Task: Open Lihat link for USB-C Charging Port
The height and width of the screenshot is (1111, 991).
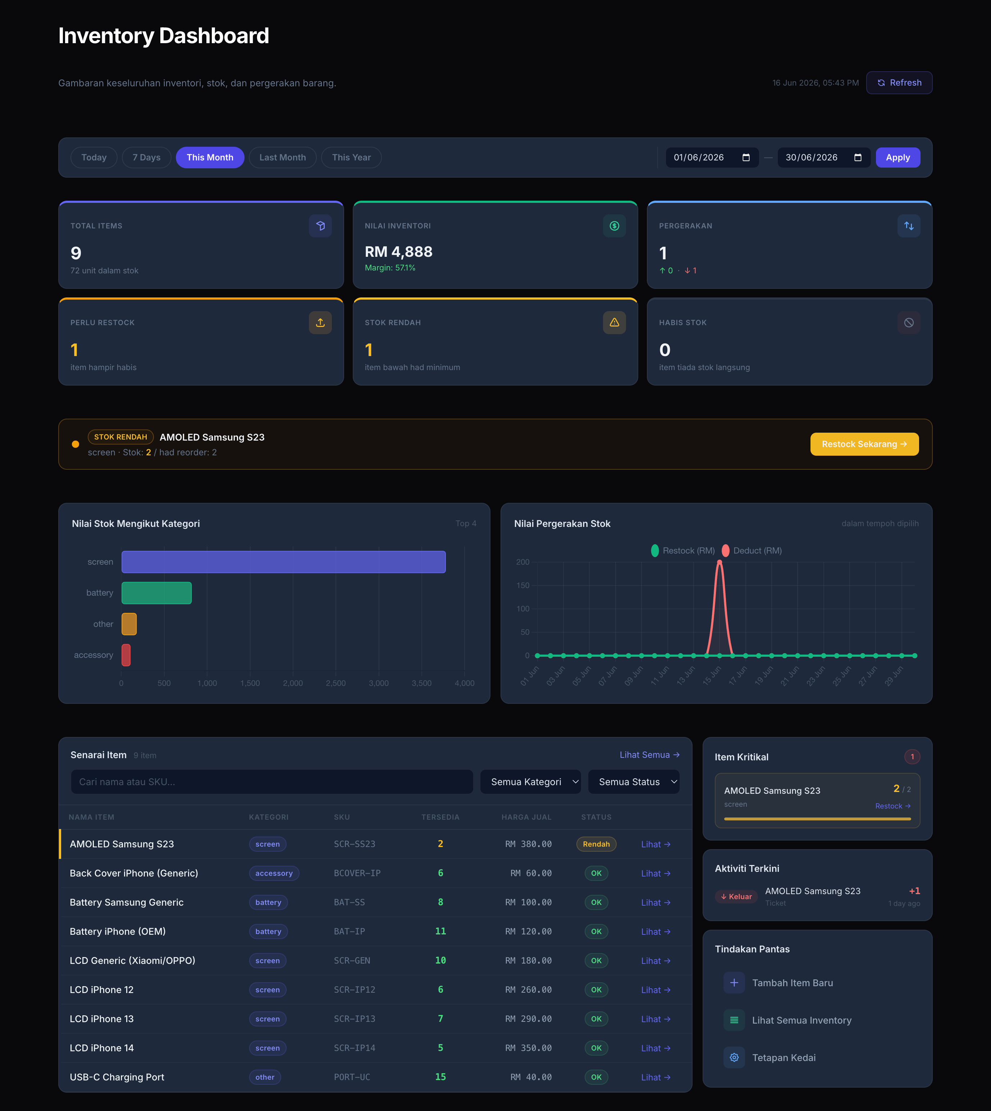Action: pos(656,1077)
